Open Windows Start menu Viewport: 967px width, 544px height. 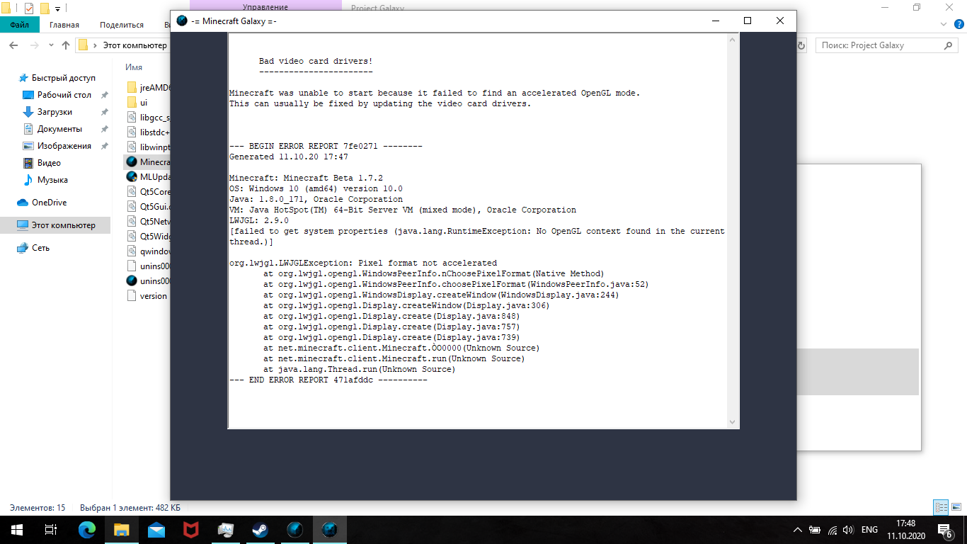[16, 529]
